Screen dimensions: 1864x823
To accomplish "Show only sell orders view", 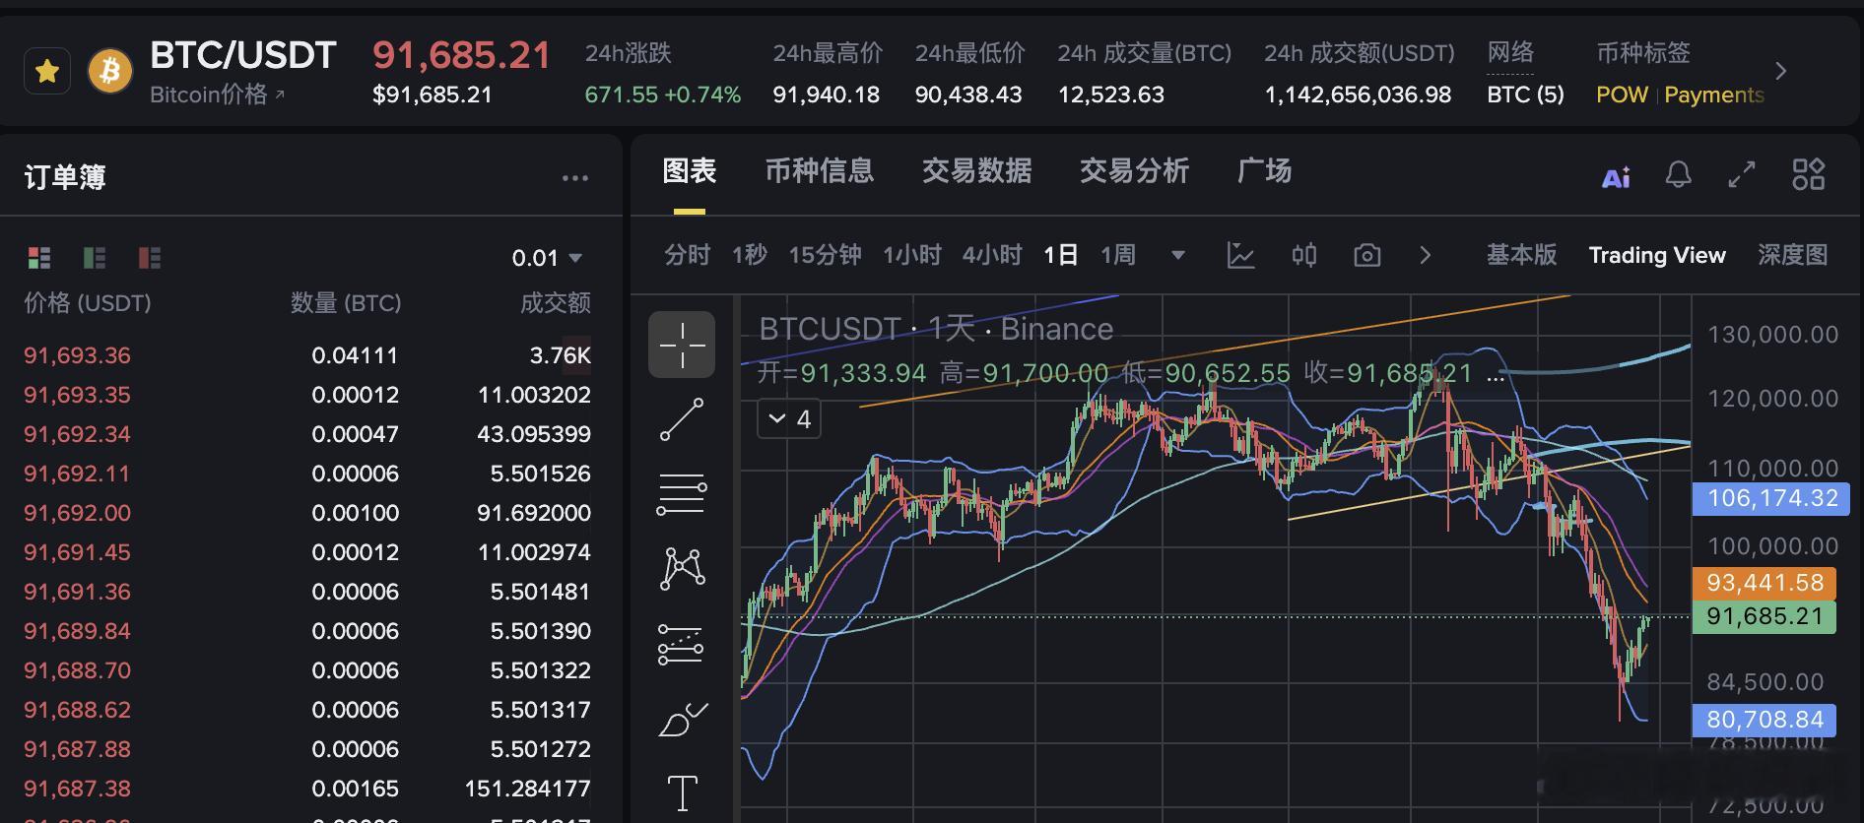I will pyautogui.click(x=150, y=258).
